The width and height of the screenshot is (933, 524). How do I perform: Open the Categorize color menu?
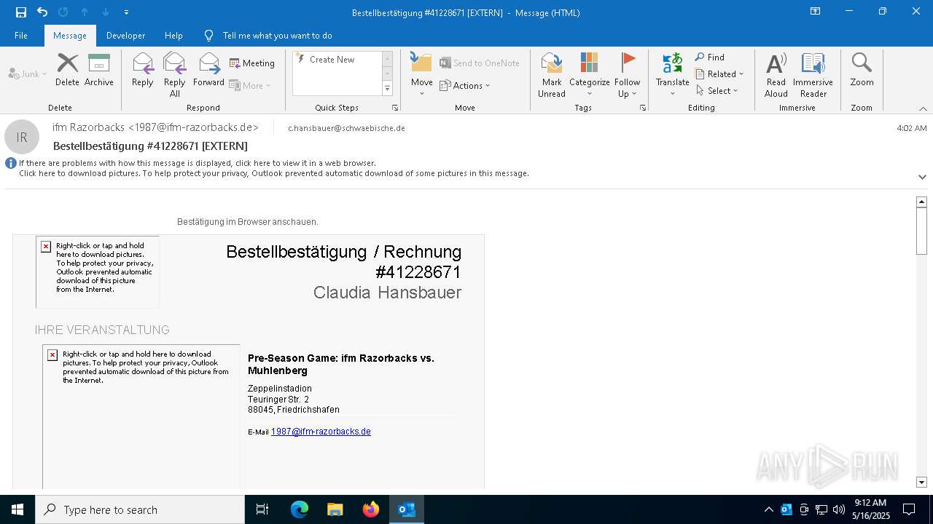point(589,75)
